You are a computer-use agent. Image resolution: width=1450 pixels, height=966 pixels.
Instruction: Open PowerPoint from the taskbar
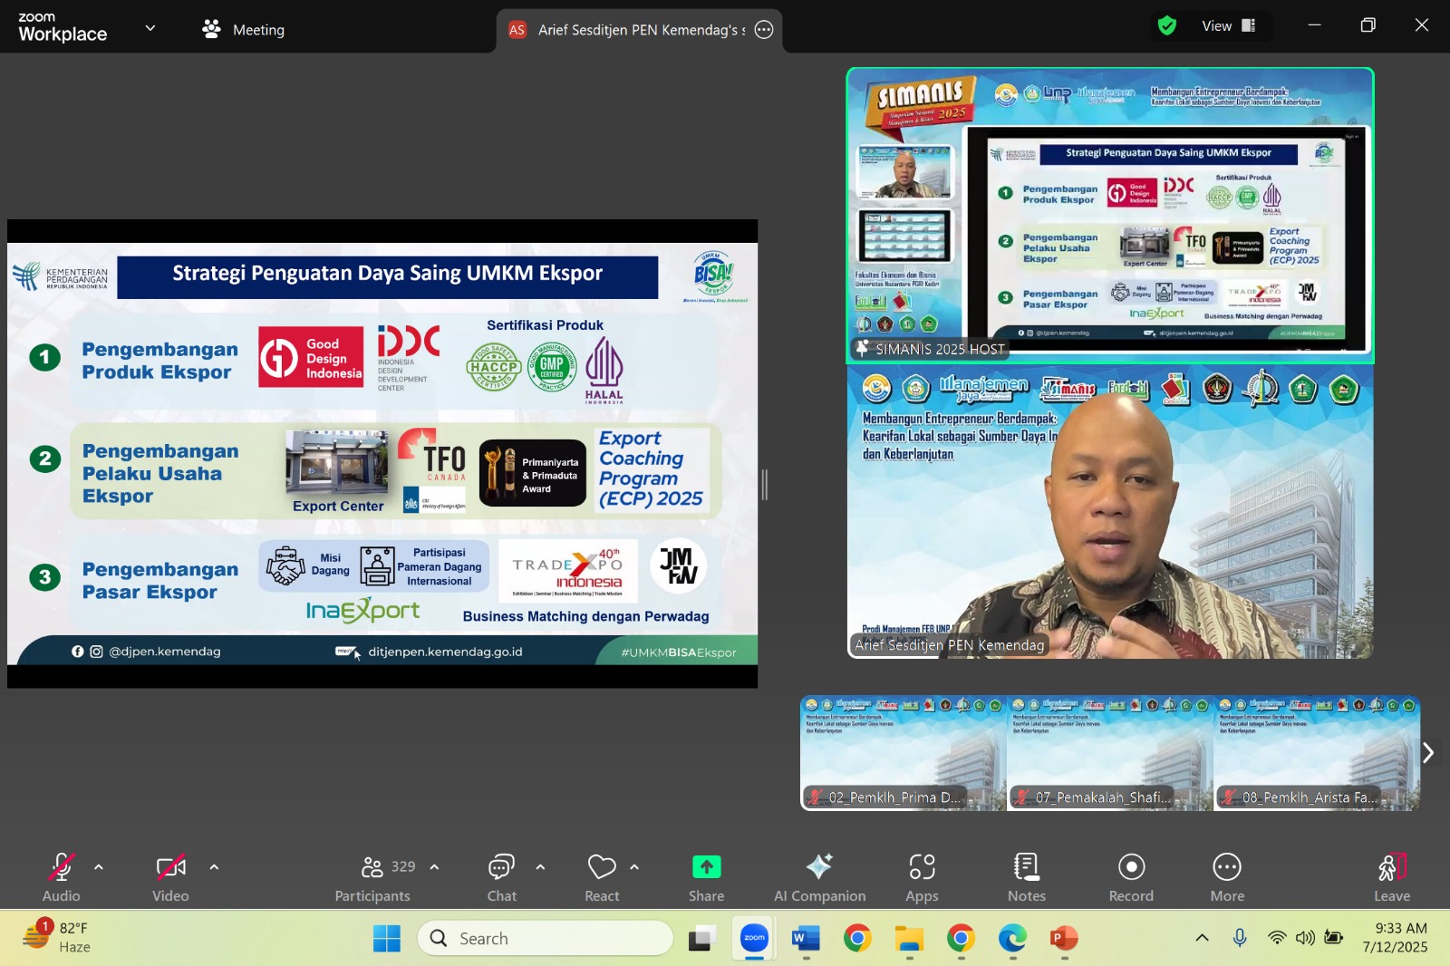[x=1064, y=939]
